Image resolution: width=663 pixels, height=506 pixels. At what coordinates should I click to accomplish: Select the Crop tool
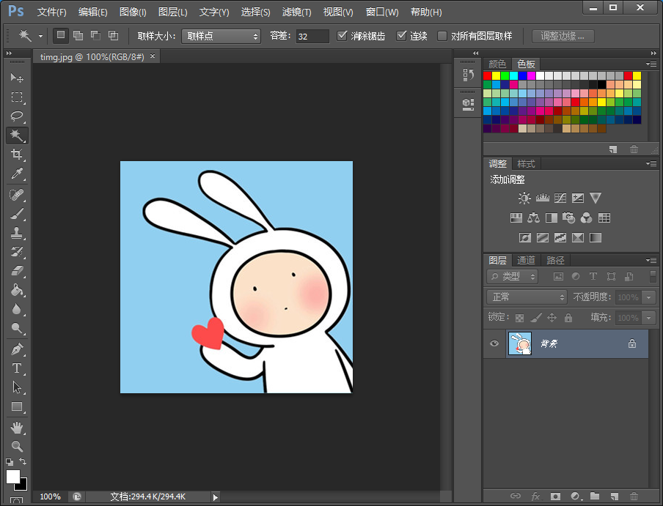click(16, 155)
